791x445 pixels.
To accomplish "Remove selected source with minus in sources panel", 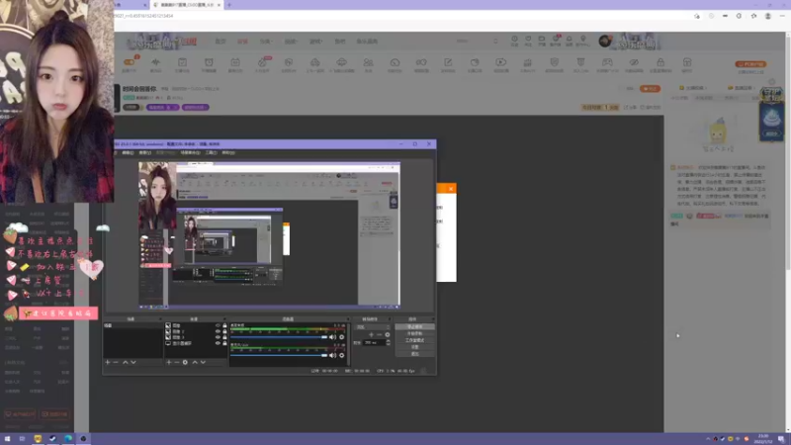I will (x=177, y=362).
